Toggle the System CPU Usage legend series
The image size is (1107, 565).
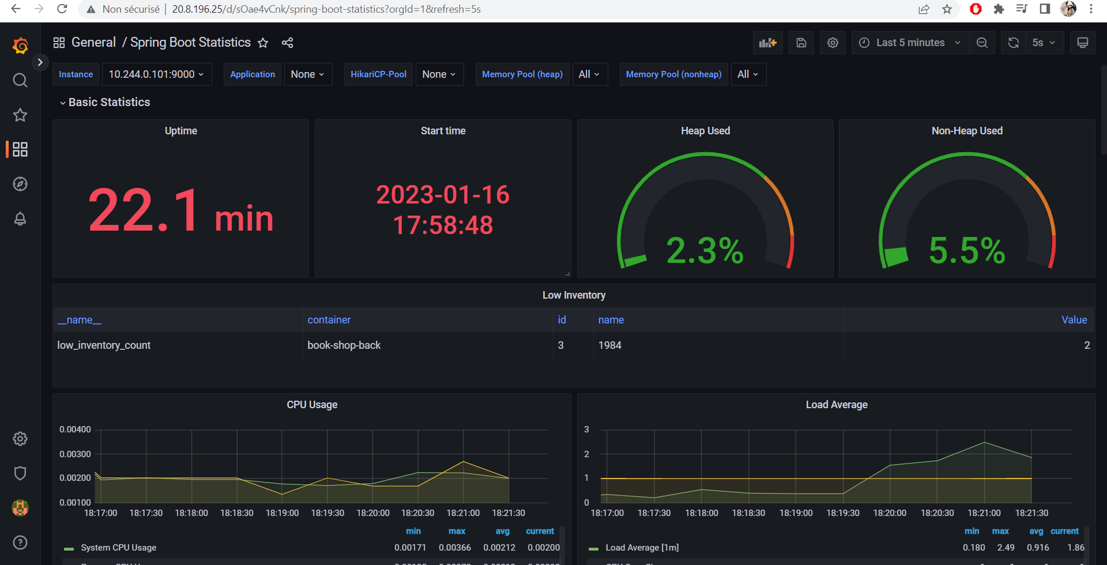118,548
